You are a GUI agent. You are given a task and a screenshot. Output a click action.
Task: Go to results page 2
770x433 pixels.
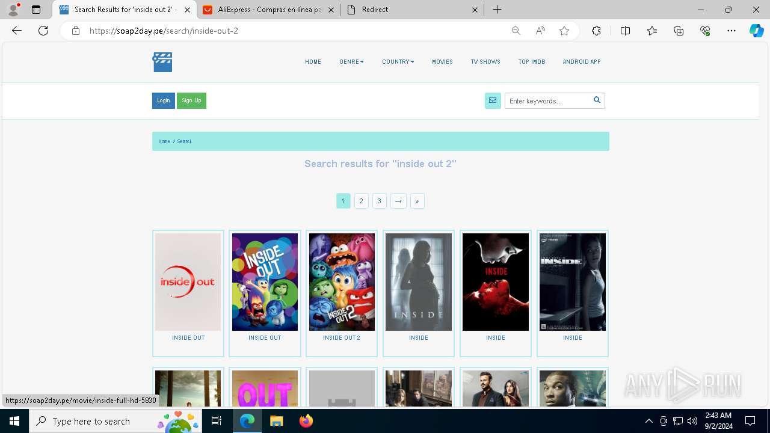pyautogui.click(x=361, y=201)
